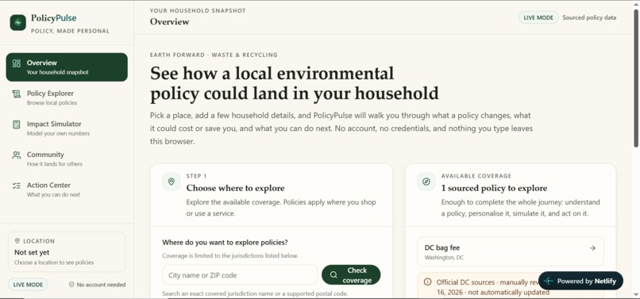Viewport: 640px width, 299px height.
Task: Click the Coverage is limited to jurisdictions note
Action: coord(230,255)
